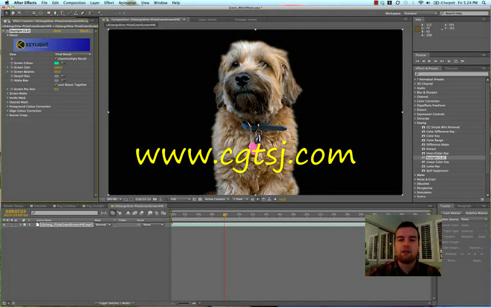The height and width of the screenshot is (307, 491).
Task: Open the Despill Bias color swatch
Action: pos(56,76)
